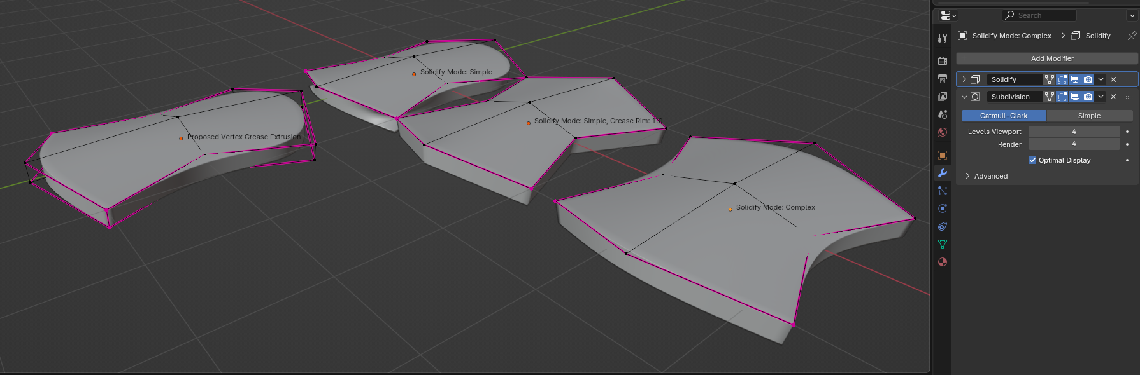Click breadcrumb 'Solidify Mode: Complex' object

pos(1011,36)
